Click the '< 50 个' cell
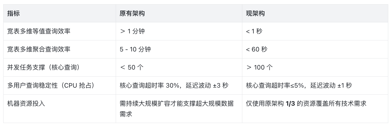 click(132, 68)
